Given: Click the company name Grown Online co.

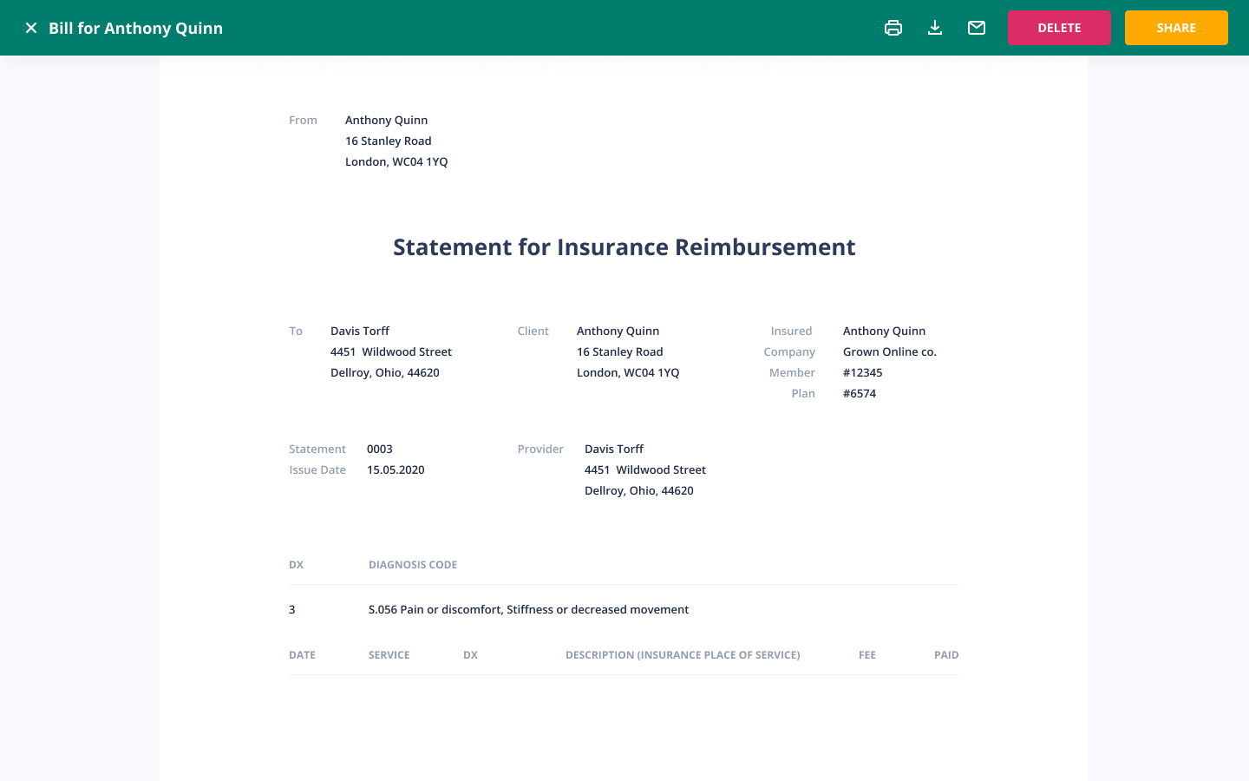Looking at the screenshot, I should click(x=889, y=351).
